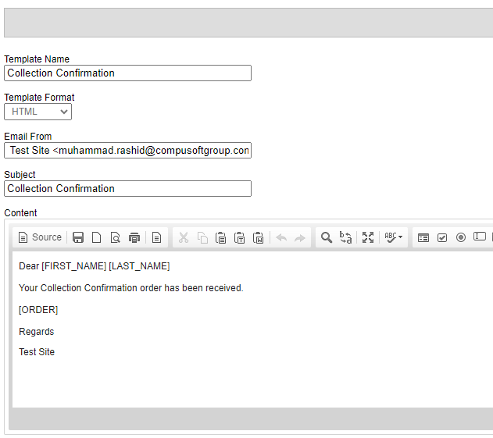The width and height of the screenshot is (493, 438).
Task: Expand the spell check ABC dropdown
Action: (394, 237)
